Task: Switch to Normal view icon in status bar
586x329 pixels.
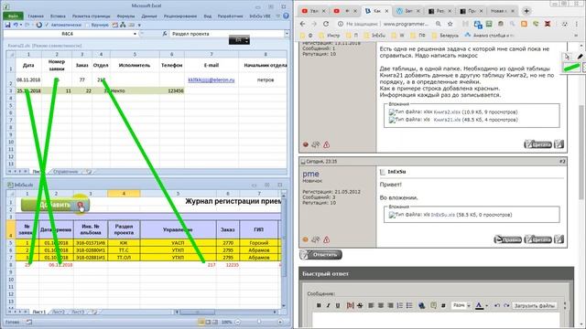Action: pos(201,322)
